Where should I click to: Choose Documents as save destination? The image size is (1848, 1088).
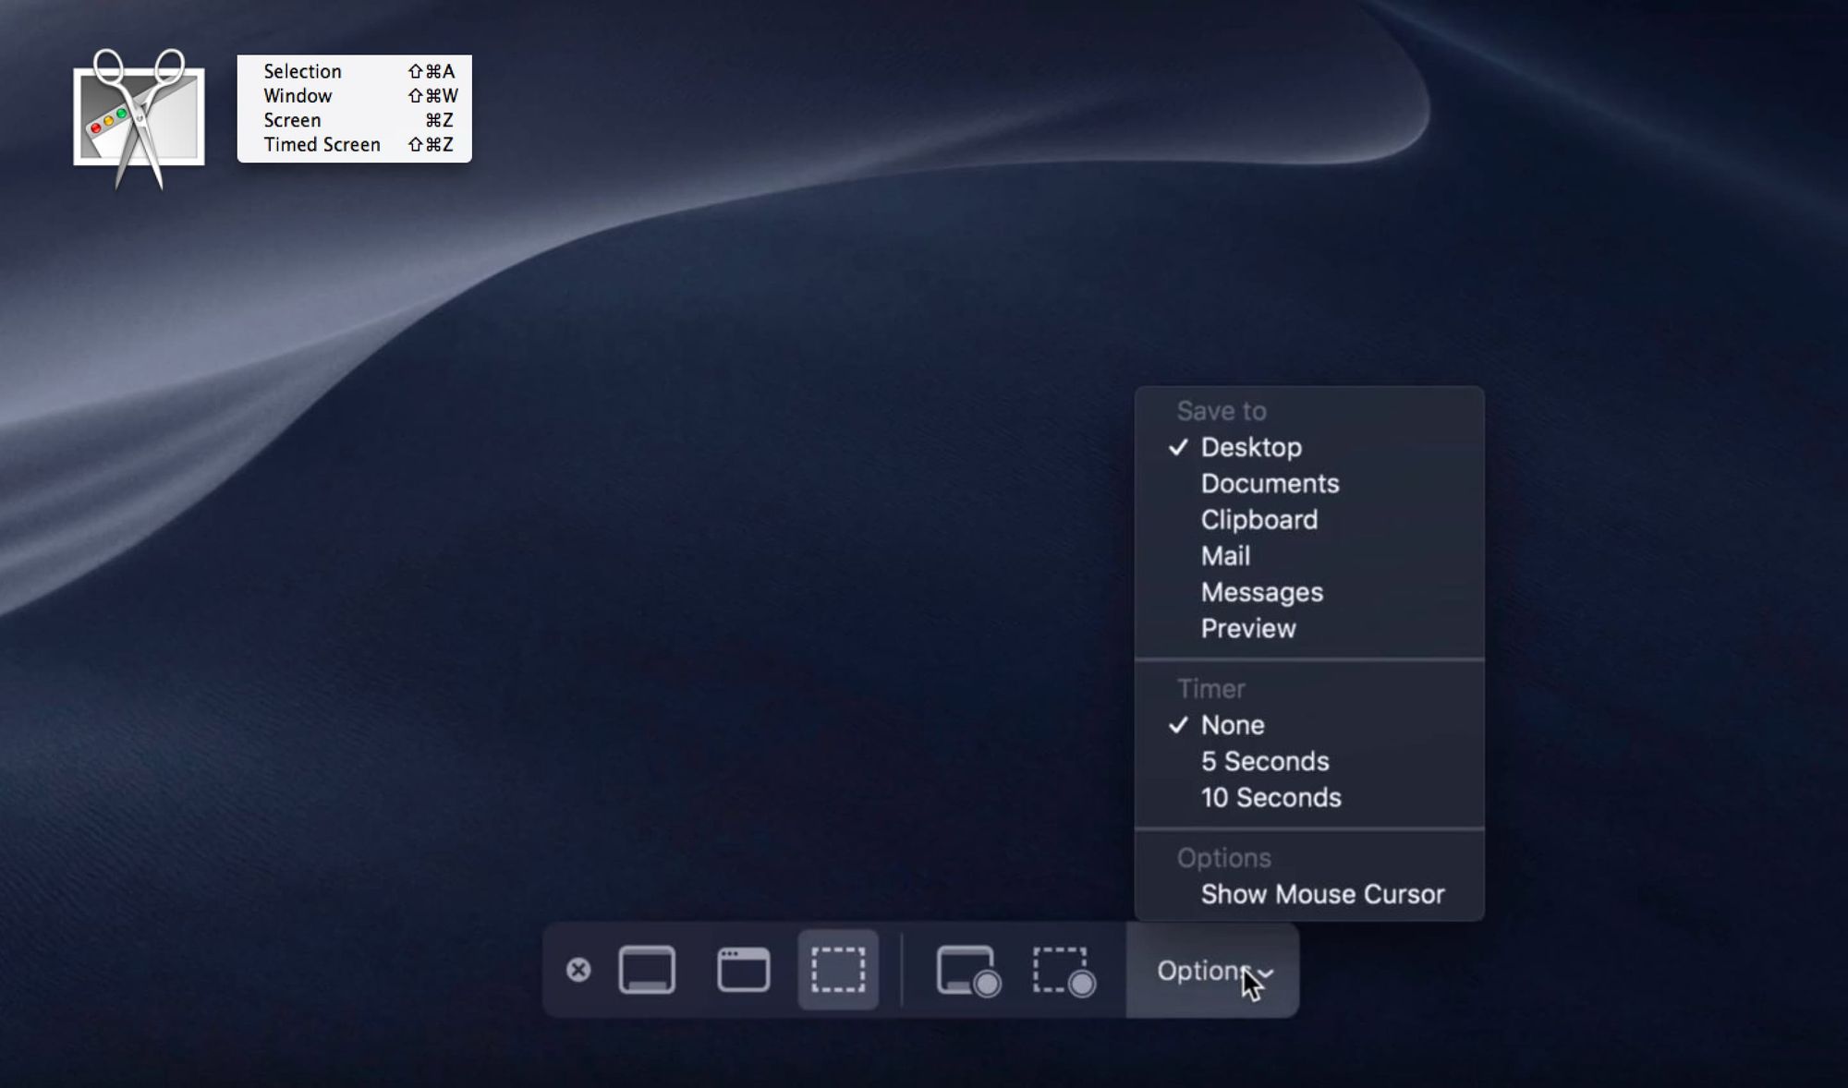pos(1270,483)
